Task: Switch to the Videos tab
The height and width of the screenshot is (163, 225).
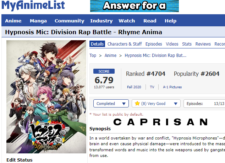Action: (x=172, y=44)
